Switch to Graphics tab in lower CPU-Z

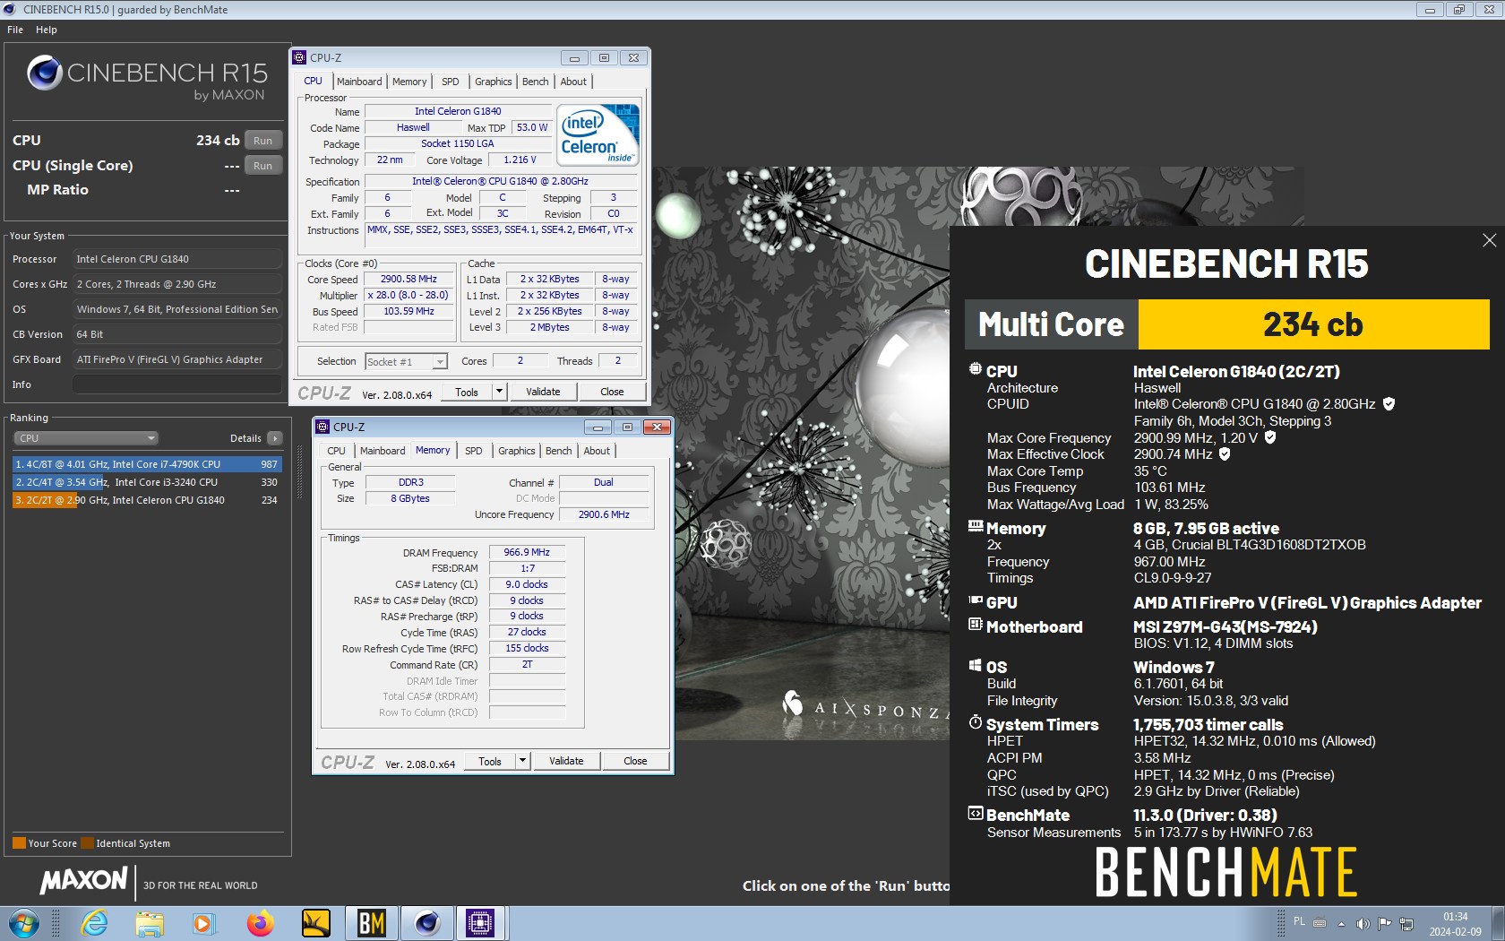tap(517, 451)
